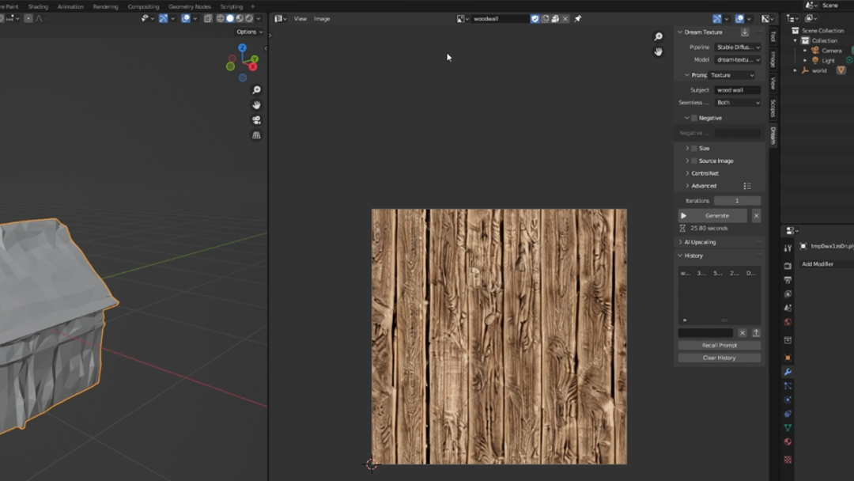
Task: Pin the woodwall image in the editor
Action: coord(578,19)
